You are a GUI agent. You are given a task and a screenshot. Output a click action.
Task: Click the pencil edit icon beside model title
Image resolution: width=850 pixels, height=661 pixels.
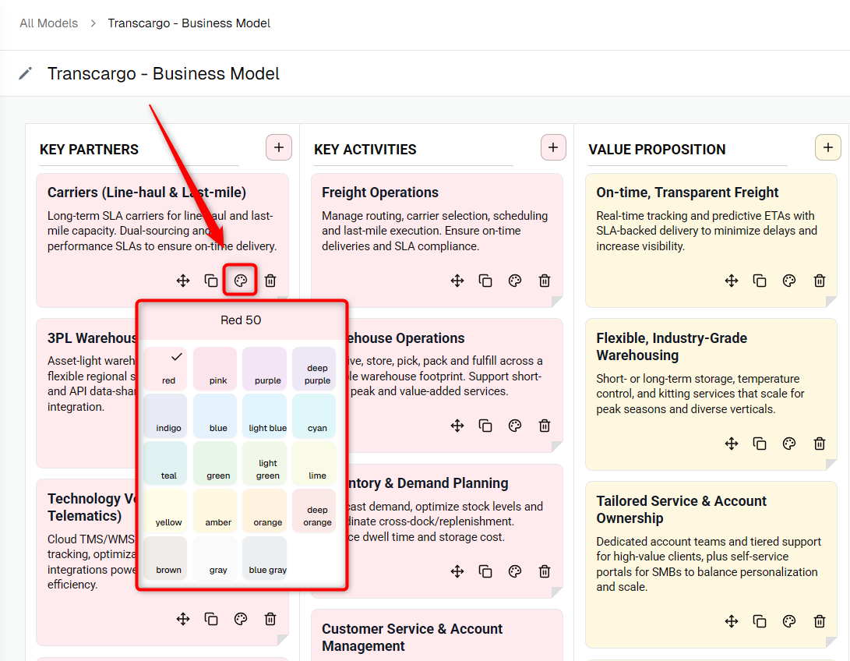coord(26,73)
